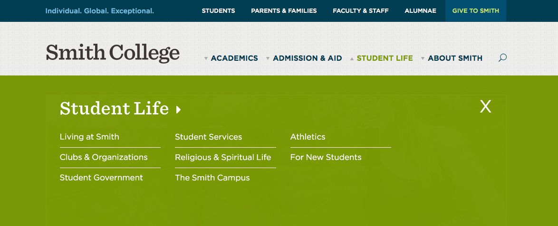Screen dimensions: 558x226
Task: Close the Student Life menu panel
Action: [x=485, y=106]
